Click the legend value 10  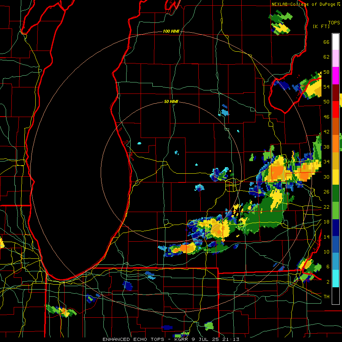[326, 252]
